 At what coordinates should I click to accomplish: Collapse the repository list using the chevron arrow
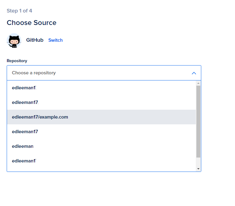click(x=194, y=73)
